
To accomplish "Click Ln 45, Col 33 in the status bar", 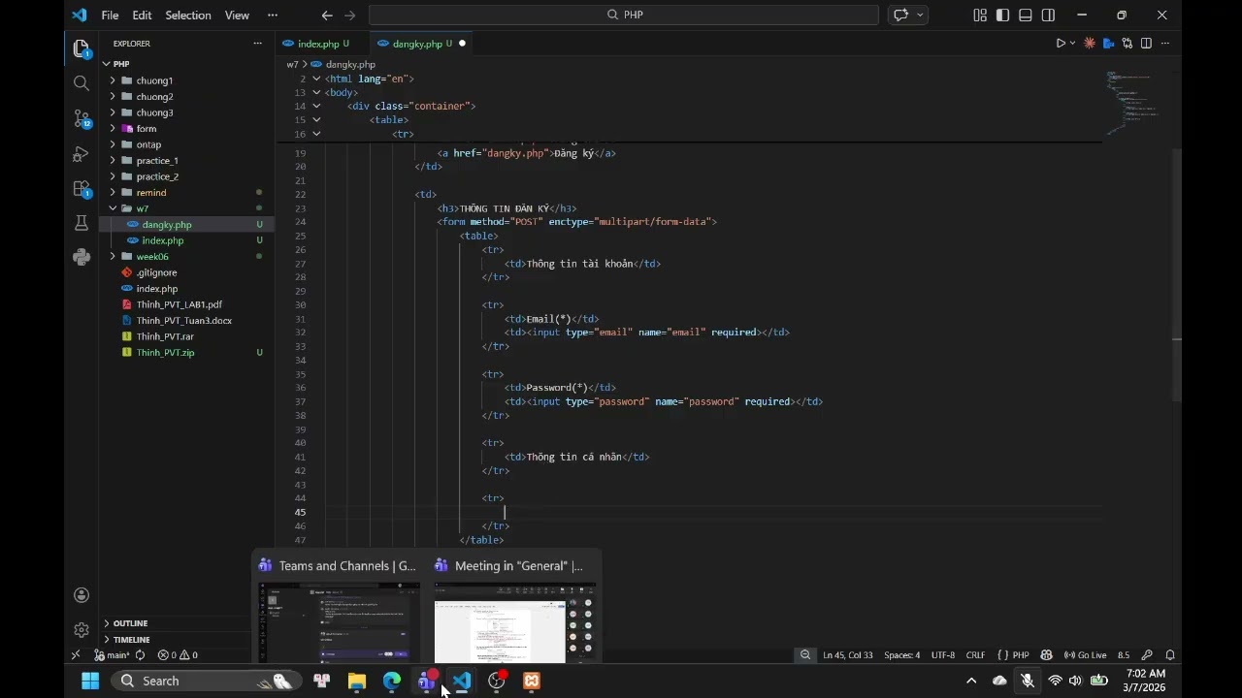I will [848, 655].
